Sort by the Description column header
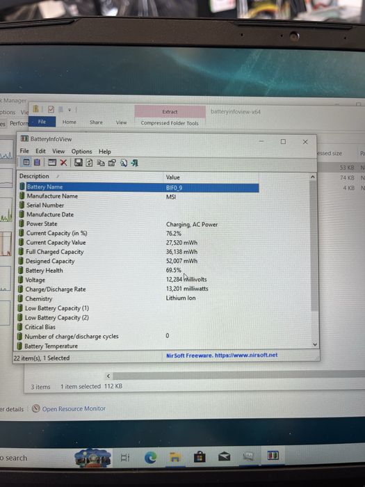365x487 pixels. point(90,176)
